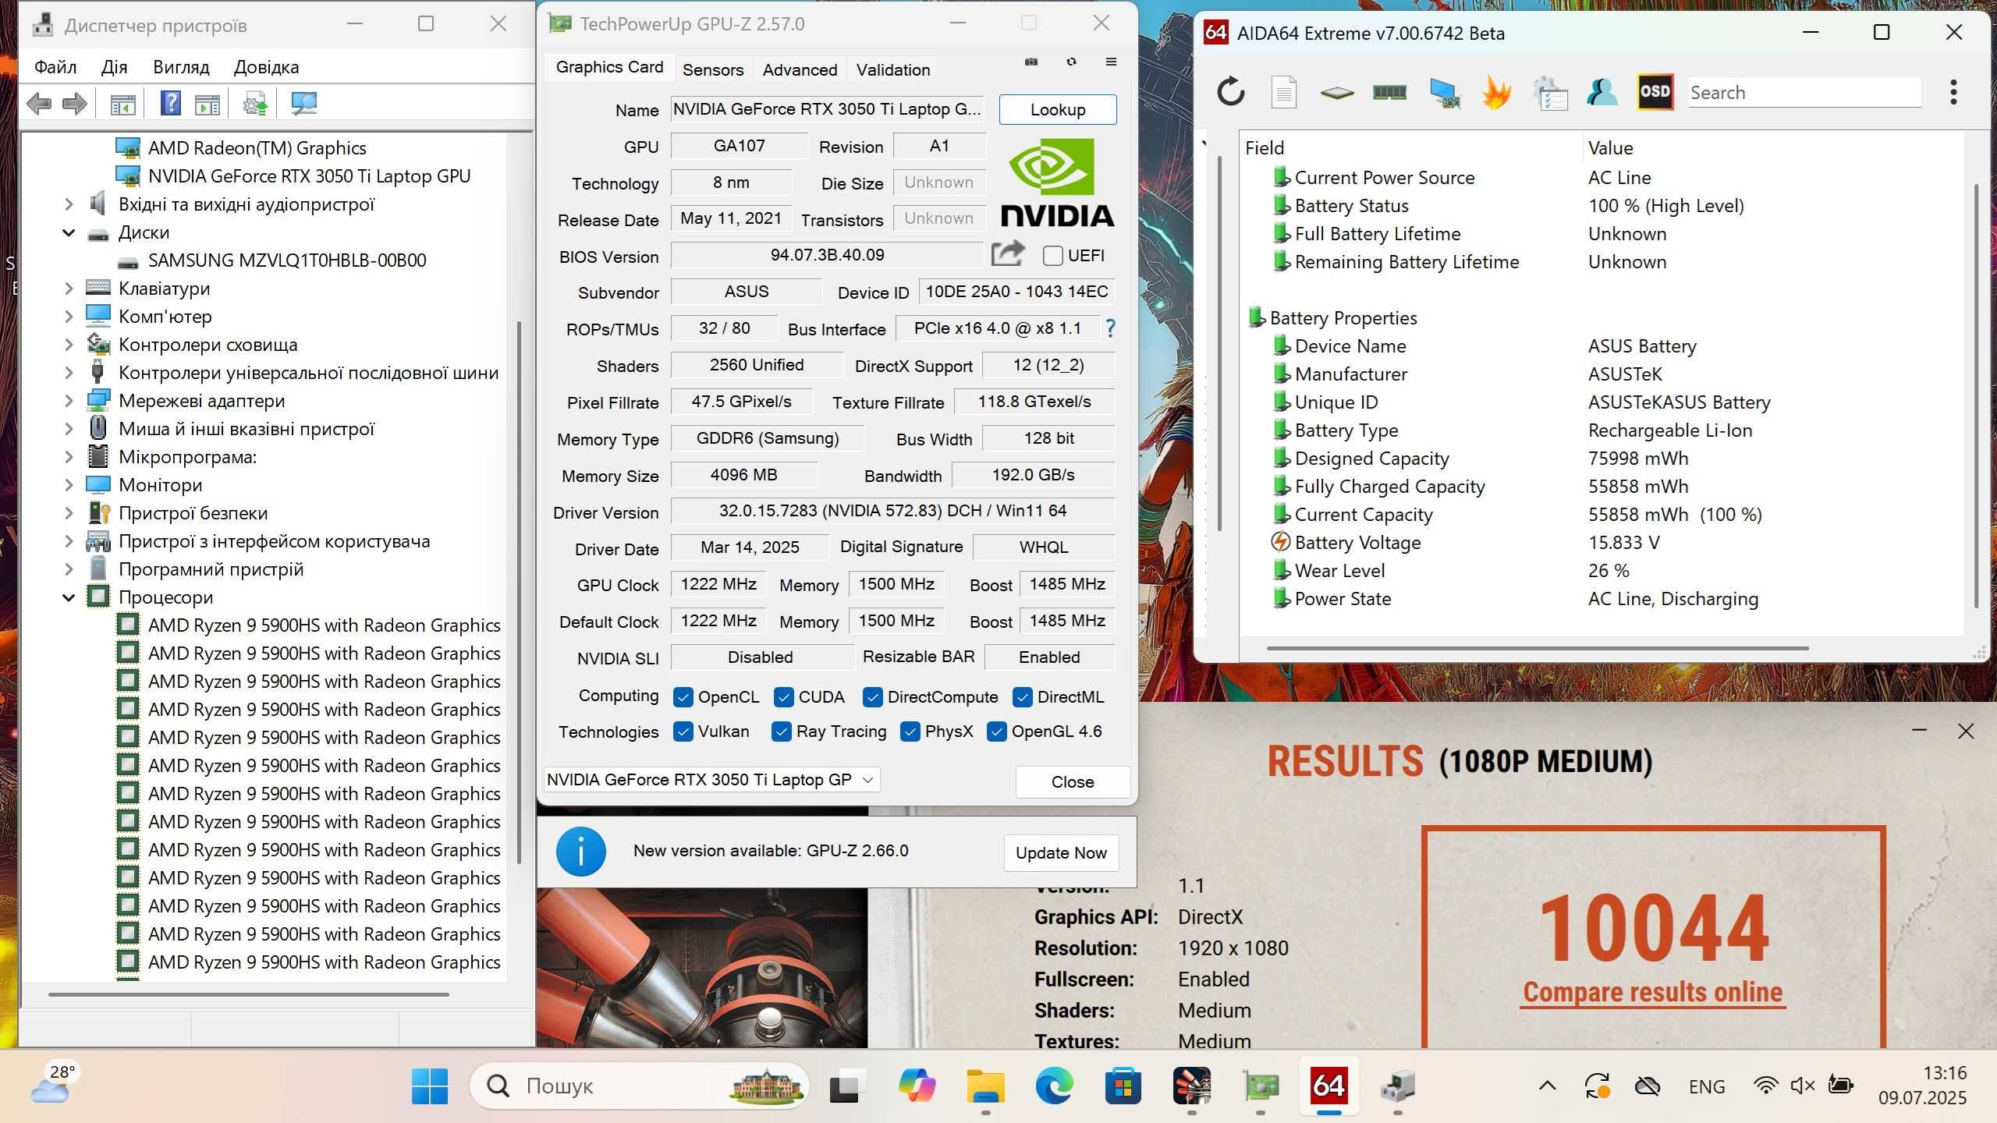
Task: Expand Пристрої безпеки tree node
Action: tap(69, 513)
